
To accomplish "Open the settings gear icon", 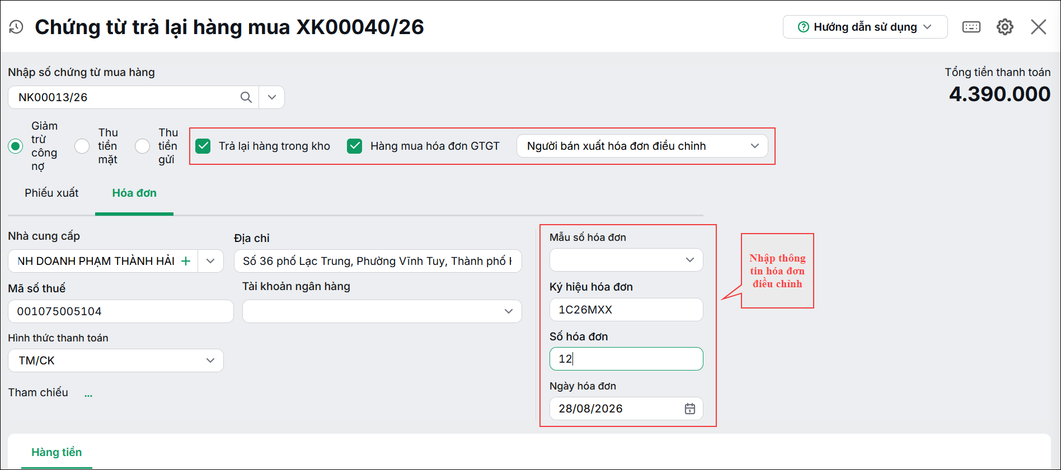I will click(1005, 27).
